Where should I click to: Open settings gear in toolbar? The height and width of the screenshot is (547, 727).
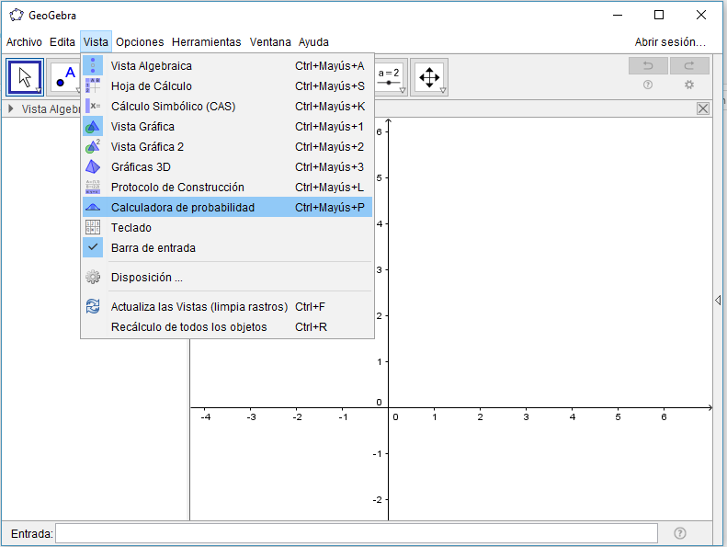[689, 85]
